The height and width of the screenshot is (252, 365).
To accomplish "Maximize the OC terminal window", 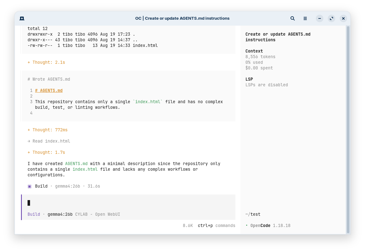I will (x=332, y=18).
